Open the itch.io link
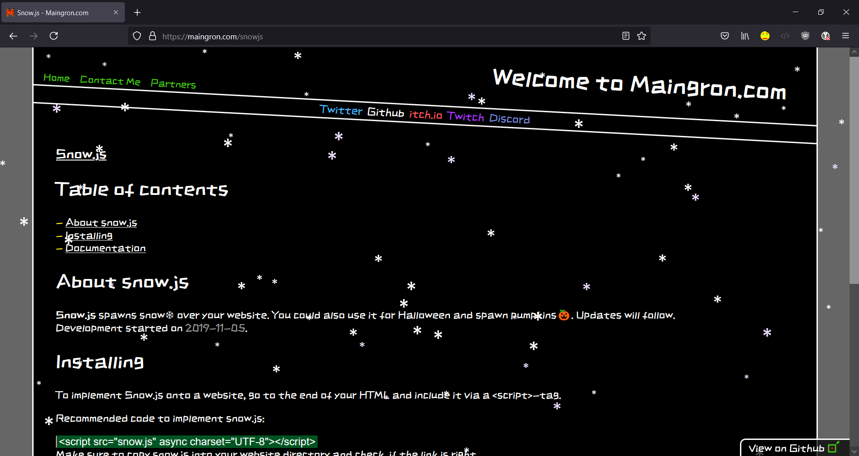This screenshot has height=456, width=859. [x=425, y=114]
